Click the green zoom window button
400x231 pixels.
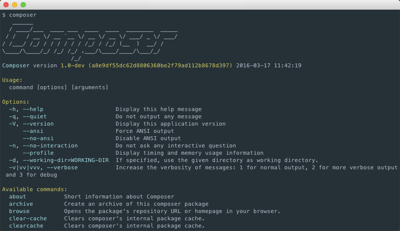pyautogui.click(x=23, y=5)
